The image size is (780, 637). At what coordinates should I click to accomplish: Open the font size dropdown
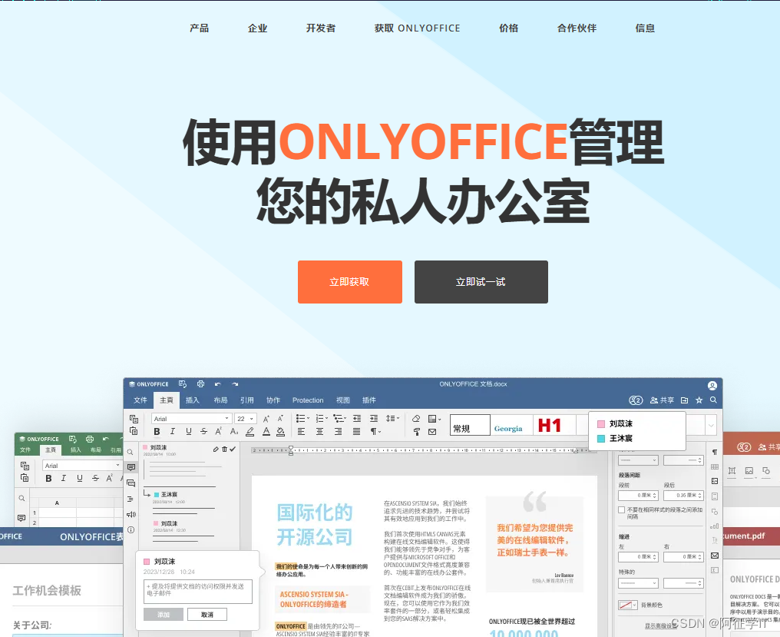tap(244, 419)
